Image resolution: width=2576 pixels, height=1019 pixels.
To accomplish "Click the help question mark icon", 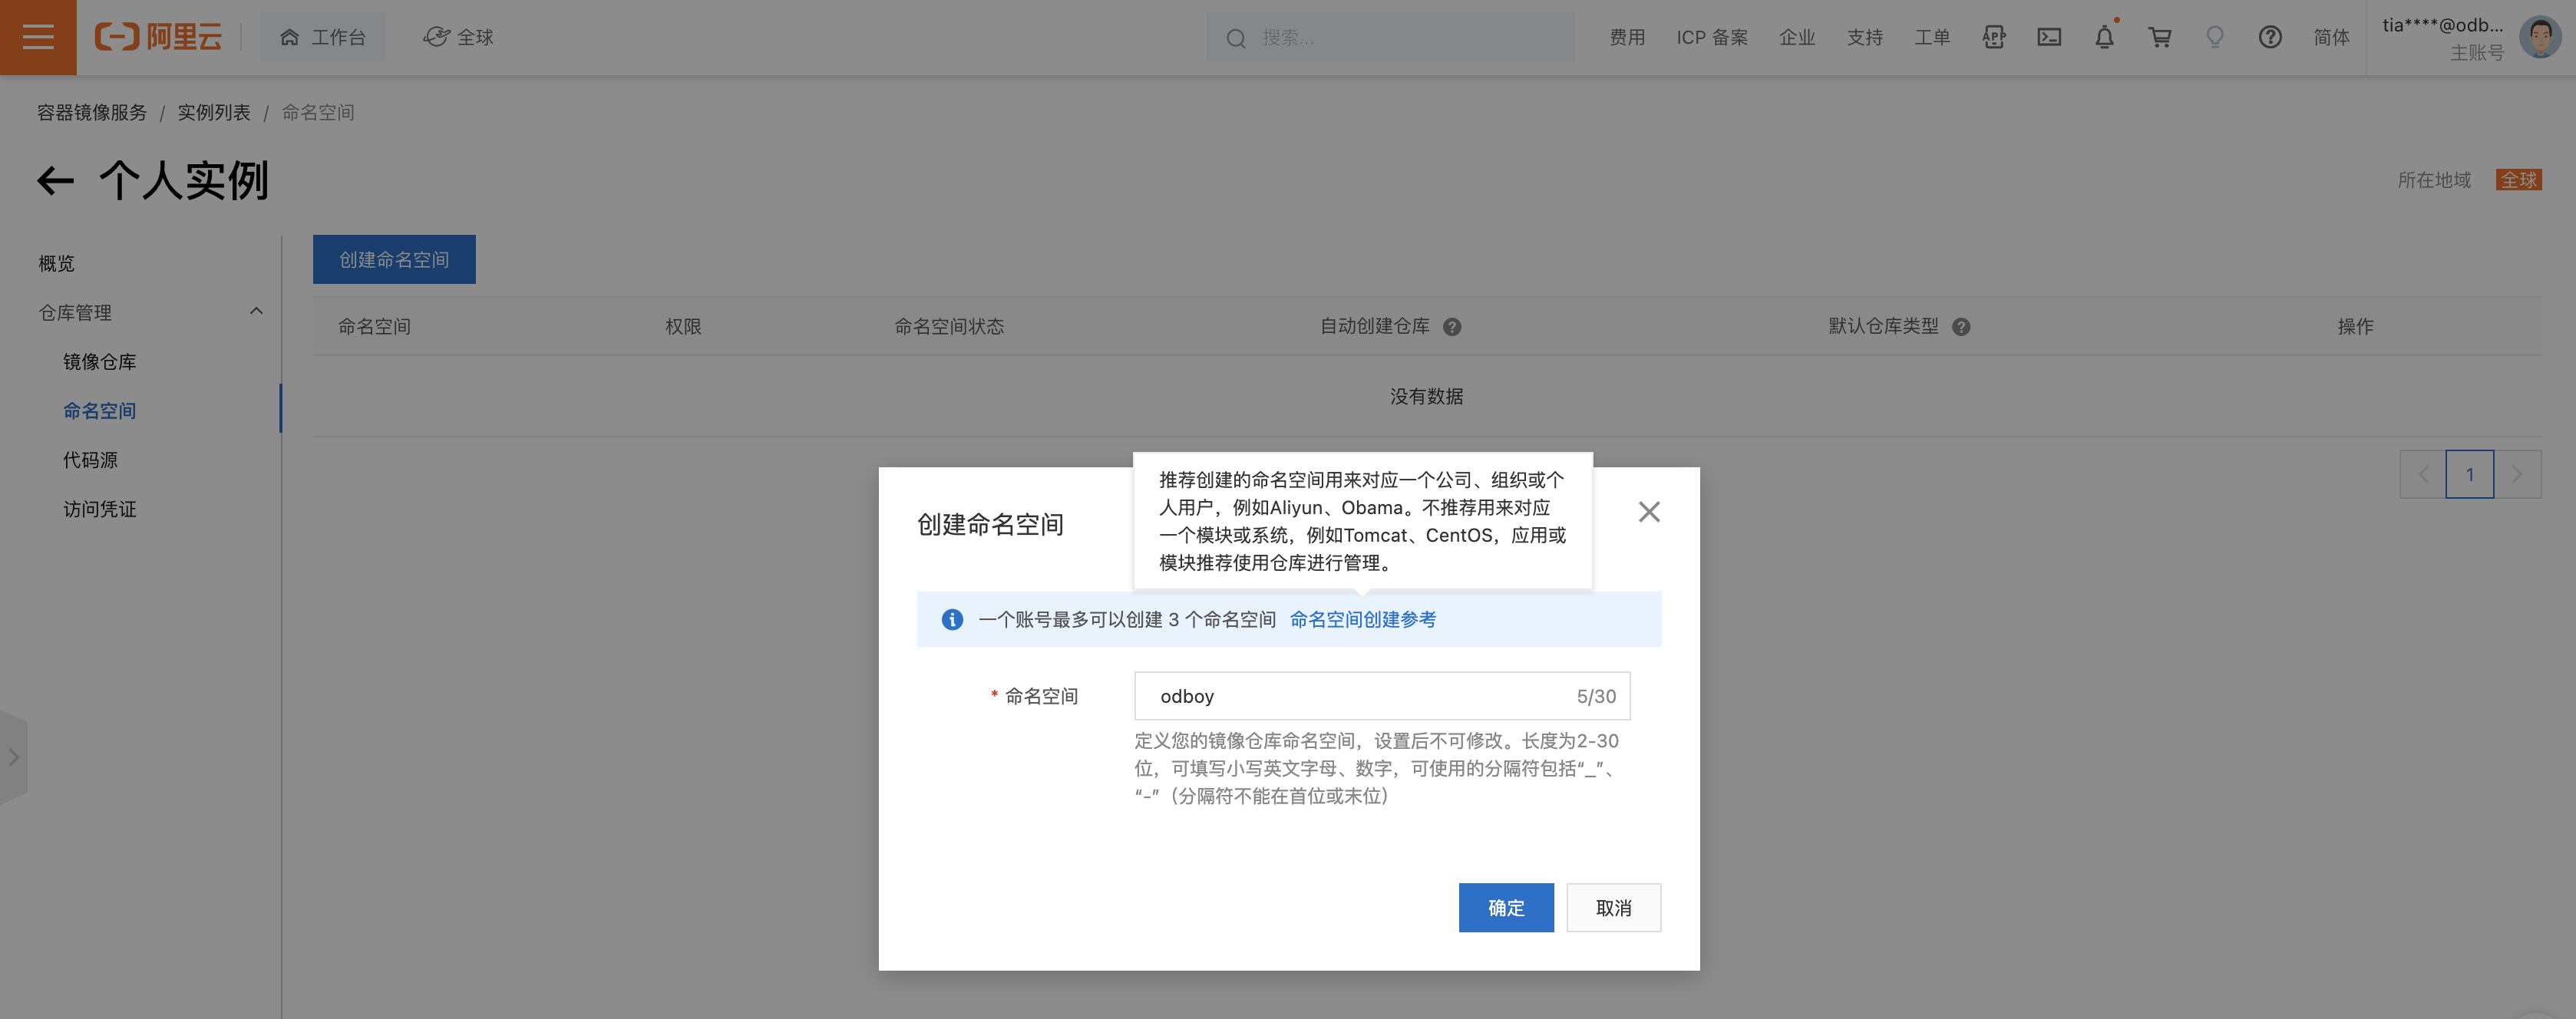I will pyautogui.click(x=2270, y=38).
